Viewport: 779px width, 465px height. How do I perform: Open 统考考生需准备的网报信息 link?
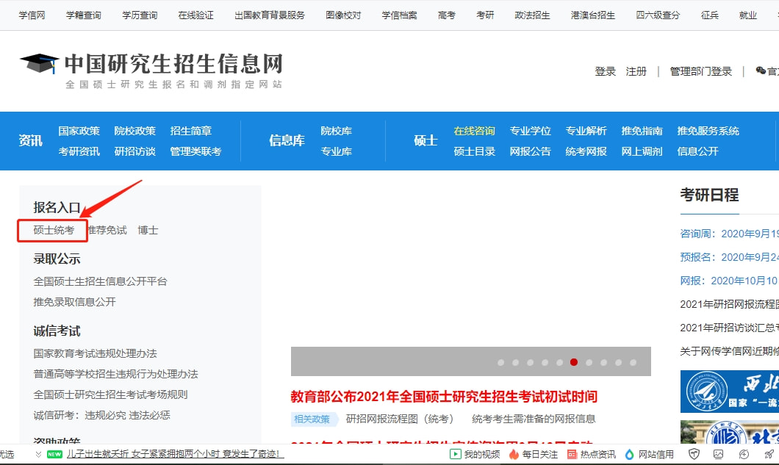coord(534,419)
